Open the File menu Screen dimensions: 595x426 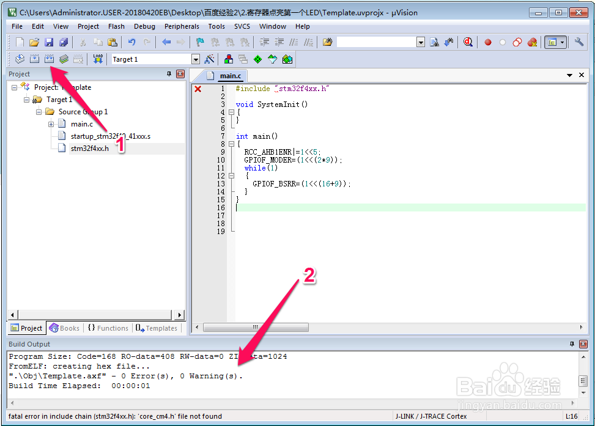[17, 26]
